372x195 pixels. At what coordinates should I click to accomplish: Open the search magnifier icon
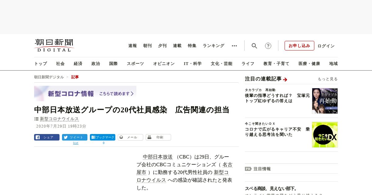coord(254,46)
